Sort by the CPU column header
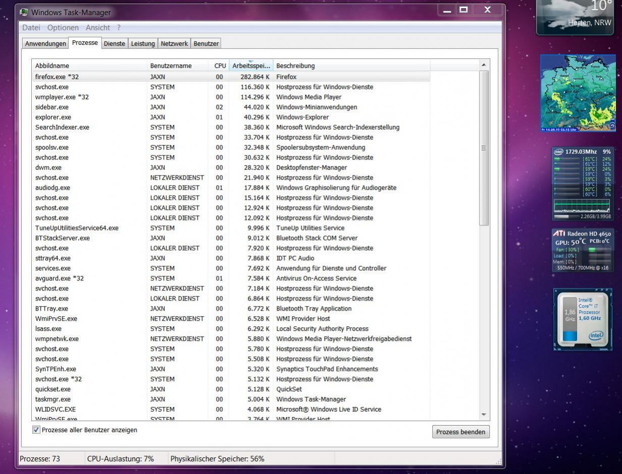 click(x=219, y=66)
